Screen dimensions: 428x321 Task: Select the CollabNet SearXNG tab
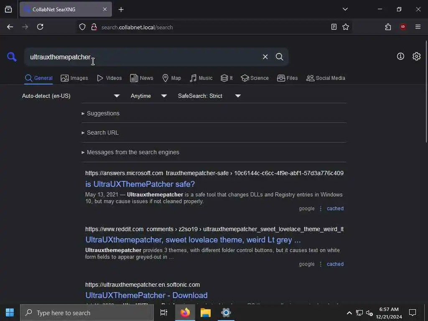click(66, 9)
